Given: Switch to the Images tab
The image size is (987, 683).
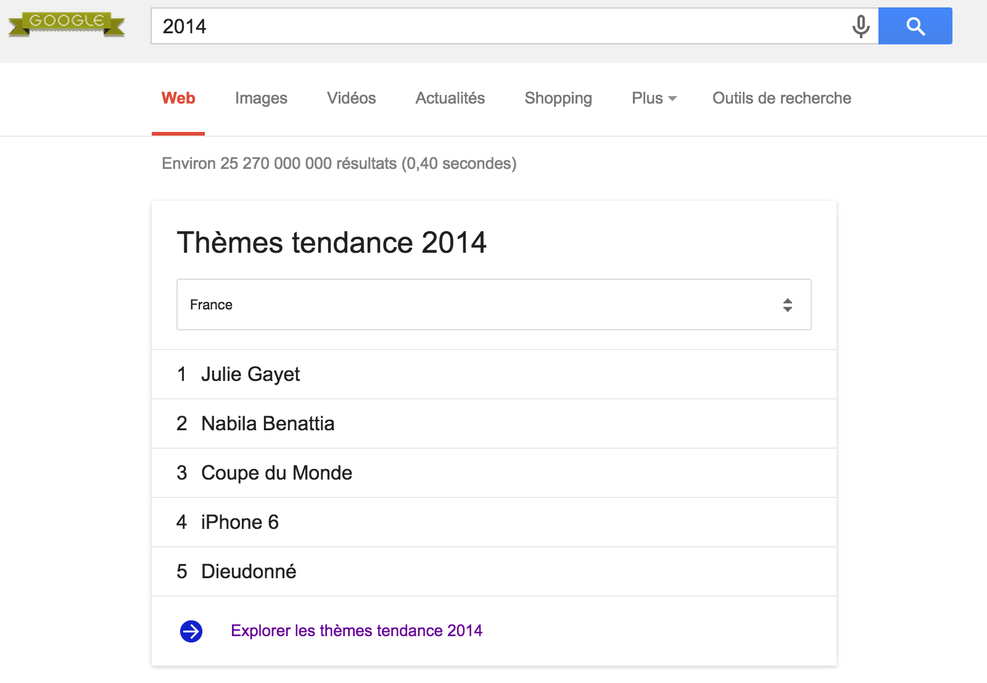Looking at the screenshot, I should 261,99.
